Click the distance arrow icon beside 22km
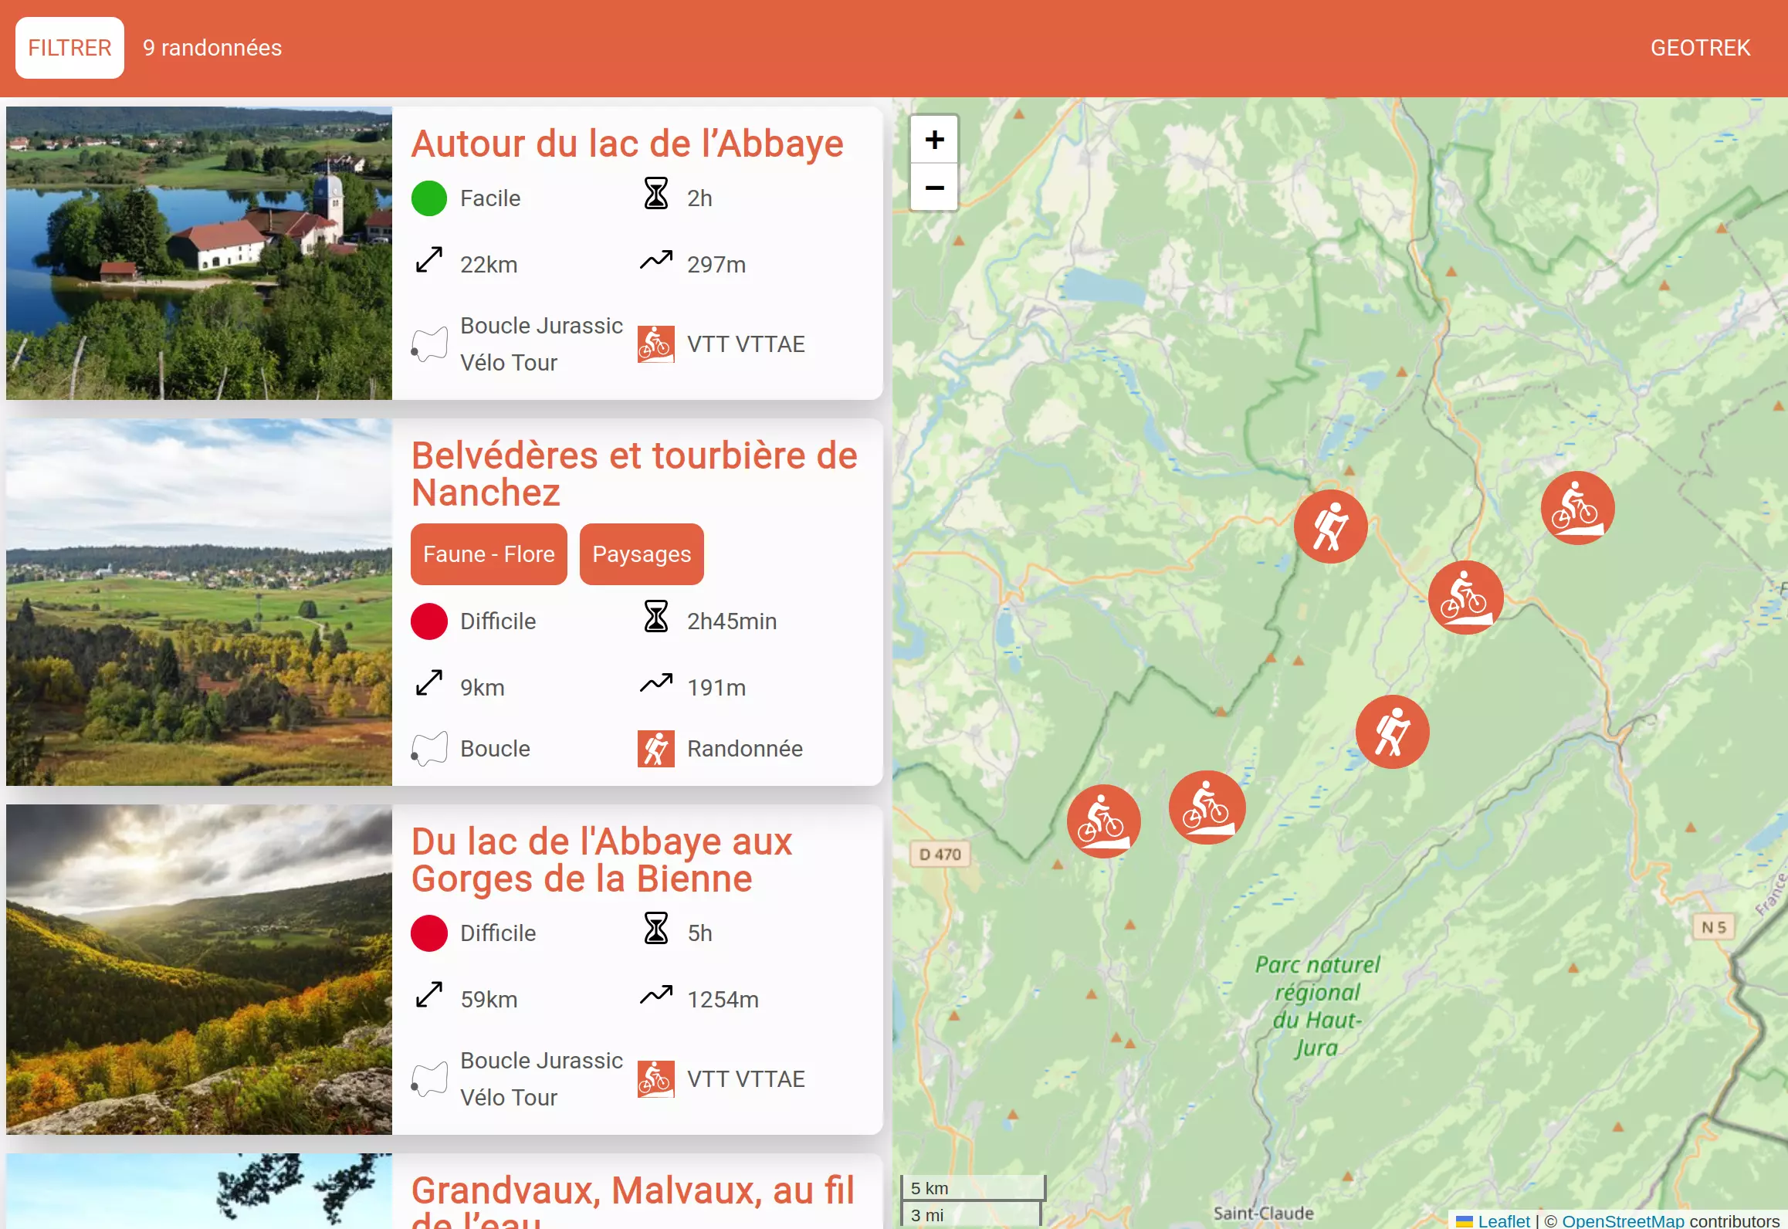1788x1229 pixels. coord(429,260)
